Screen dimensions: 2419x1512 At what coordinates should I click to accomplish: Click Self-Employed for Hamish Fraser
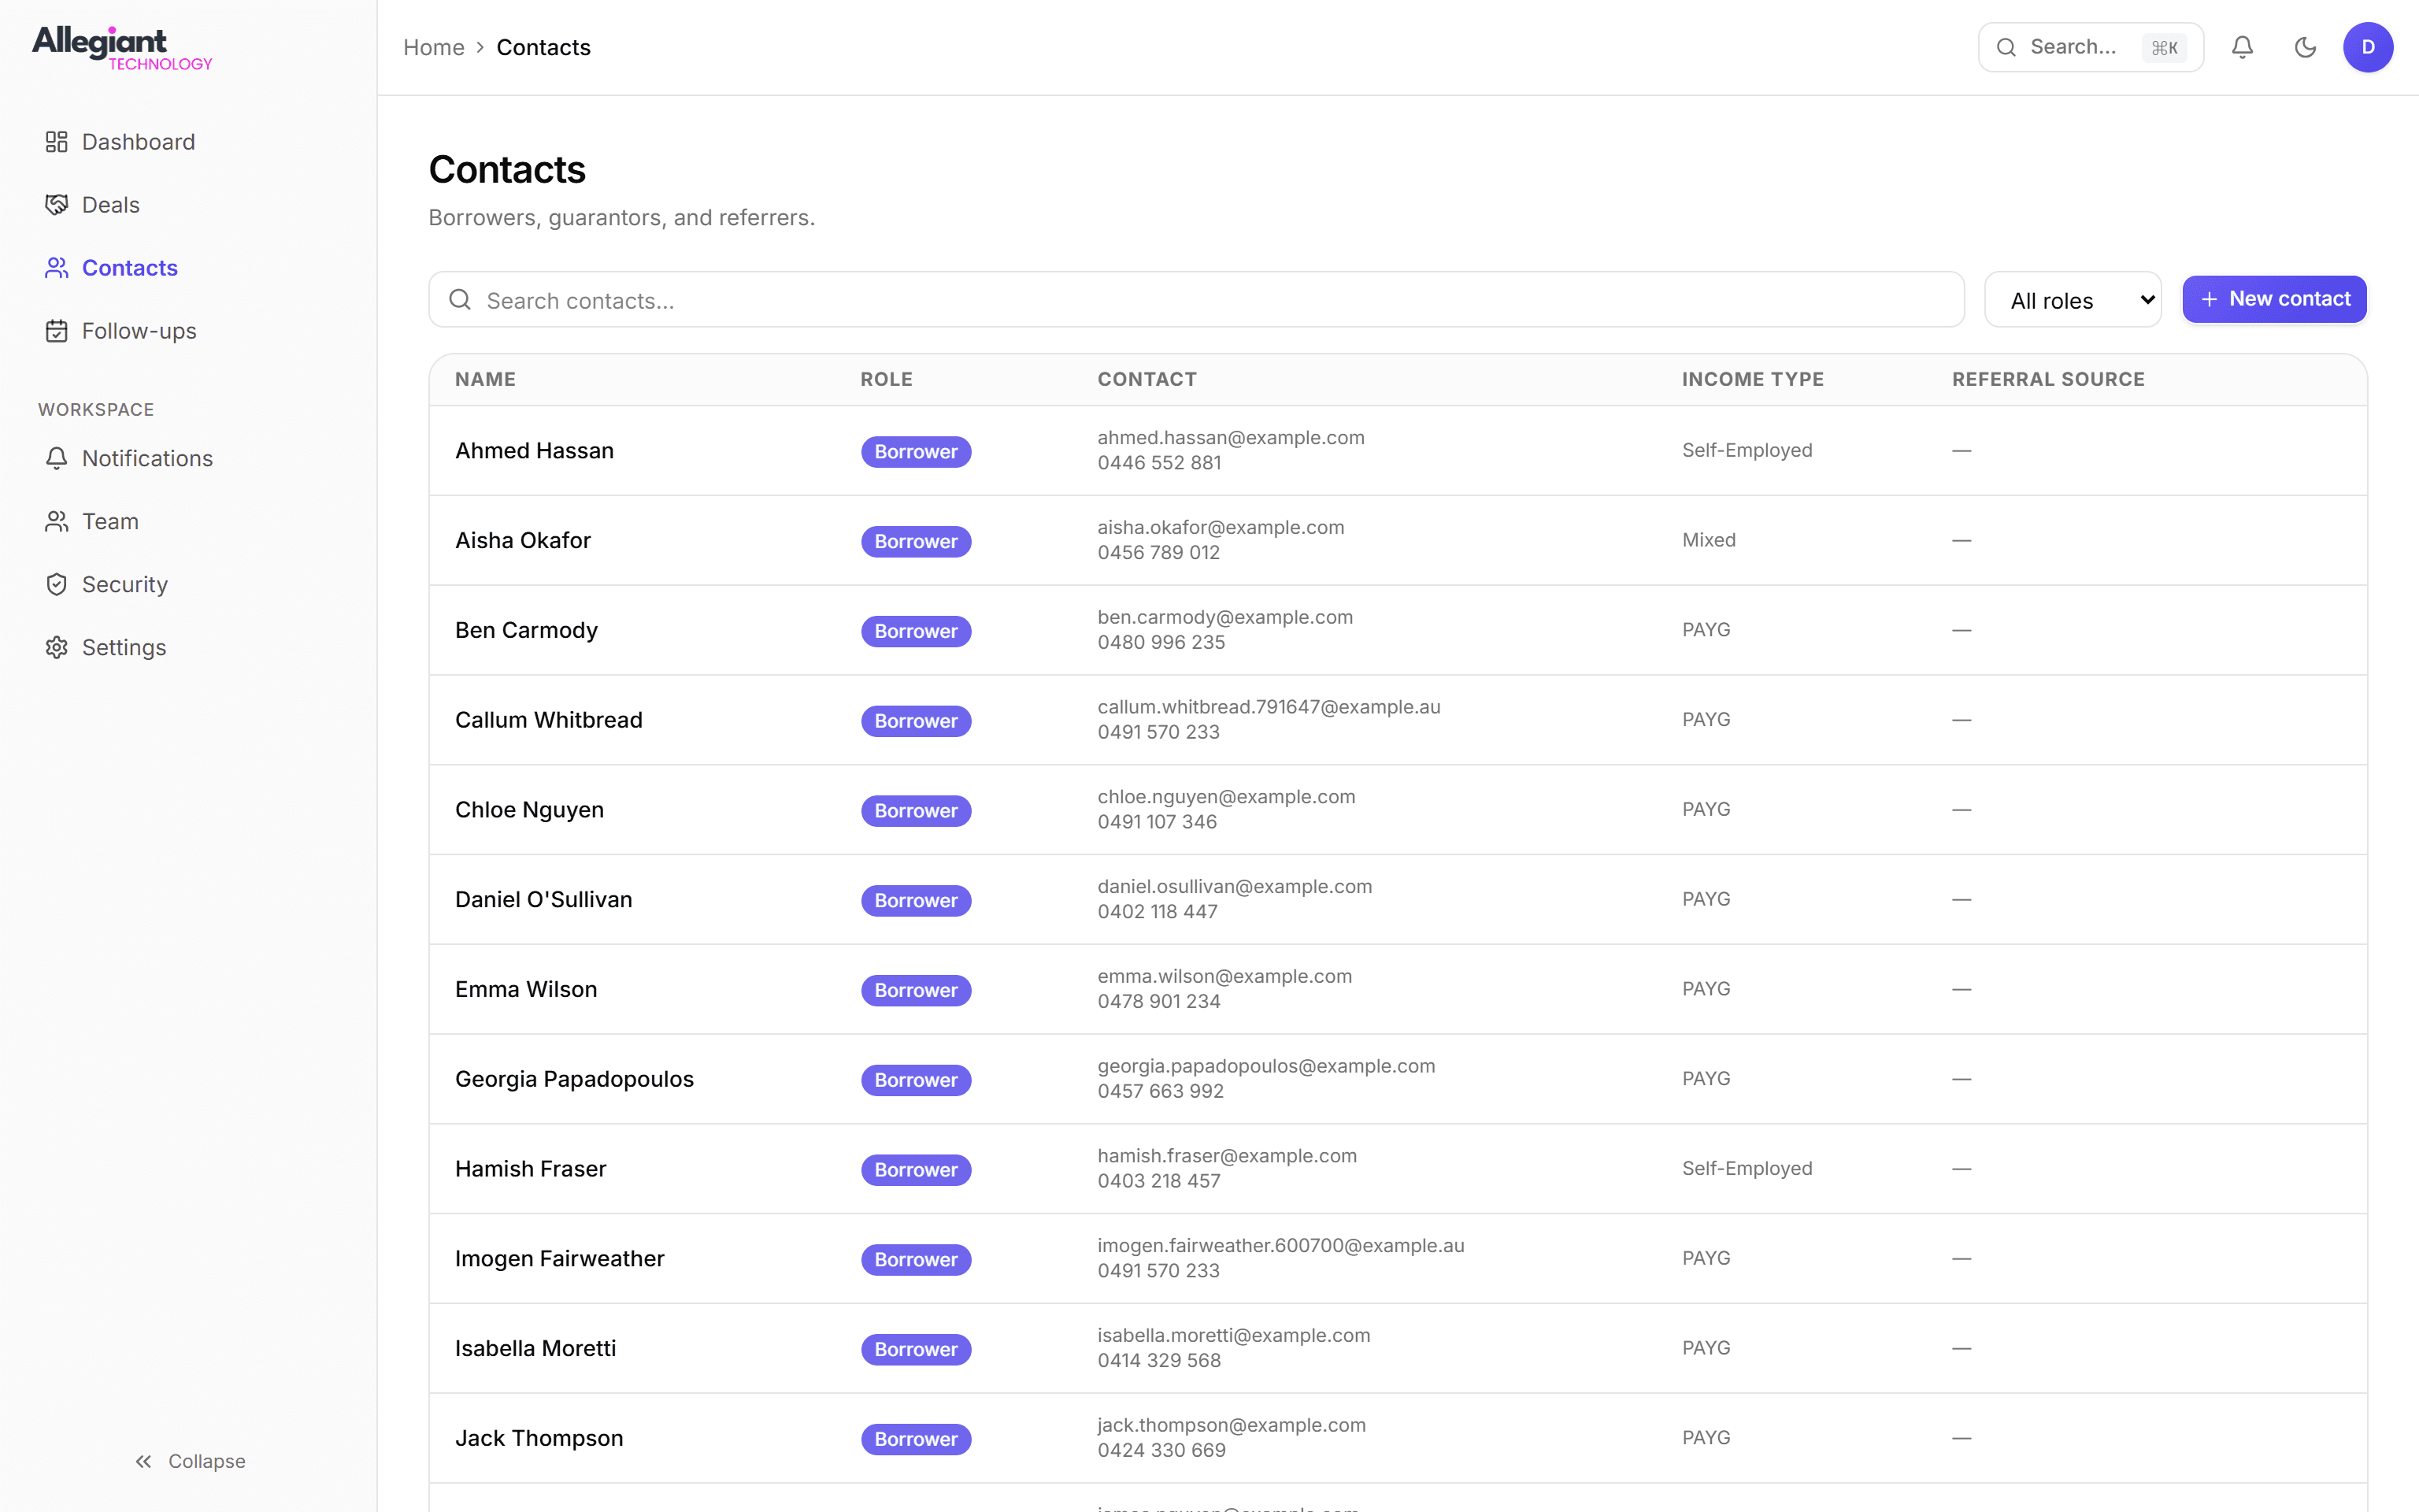pos(1747,1168)
